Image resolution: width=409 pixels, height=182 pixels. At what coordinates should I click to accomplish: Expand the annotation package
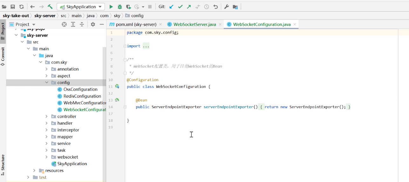pyautogui.click(x=46, y=69)
